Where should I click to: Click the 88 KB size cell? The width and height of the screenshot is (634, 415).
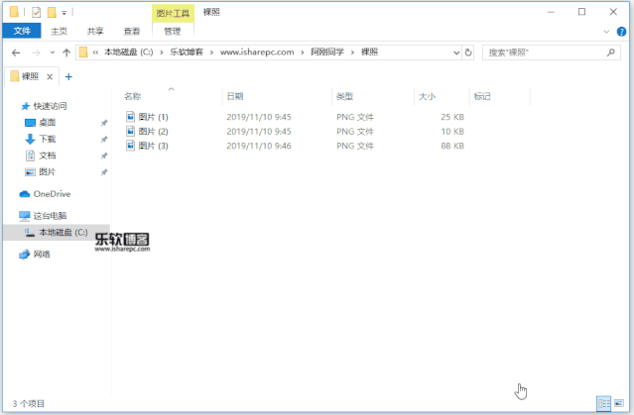pyautogui.click(x=452, y=146)
